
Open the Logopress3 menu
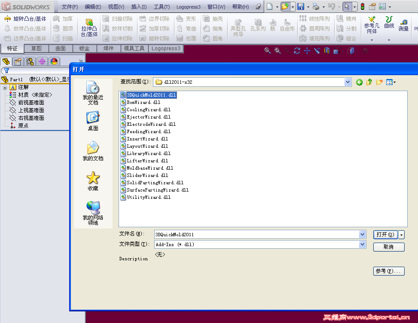[188, 7]
